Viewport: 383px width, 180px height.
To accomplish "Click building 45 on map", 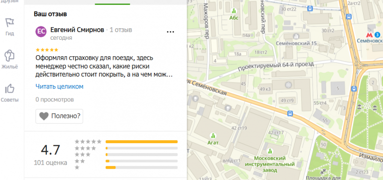I will tap(243, 84).
